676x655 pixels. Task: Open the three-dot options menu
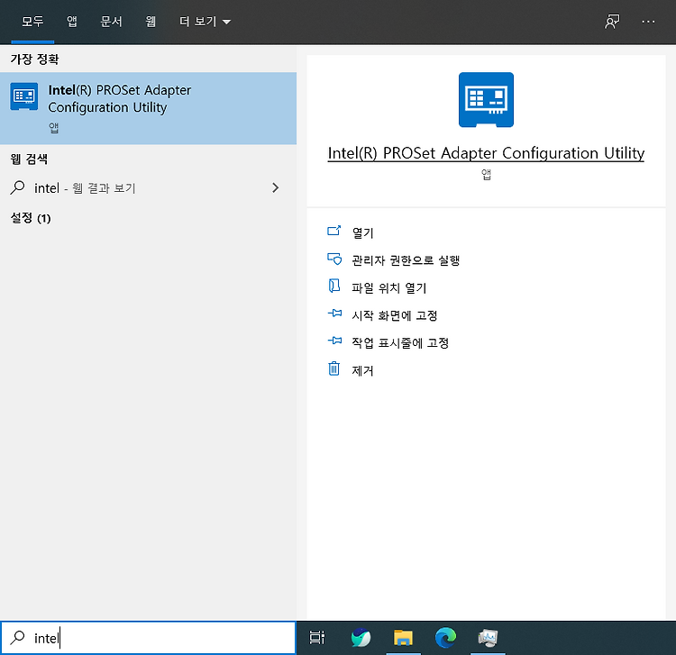coord(648,22)
